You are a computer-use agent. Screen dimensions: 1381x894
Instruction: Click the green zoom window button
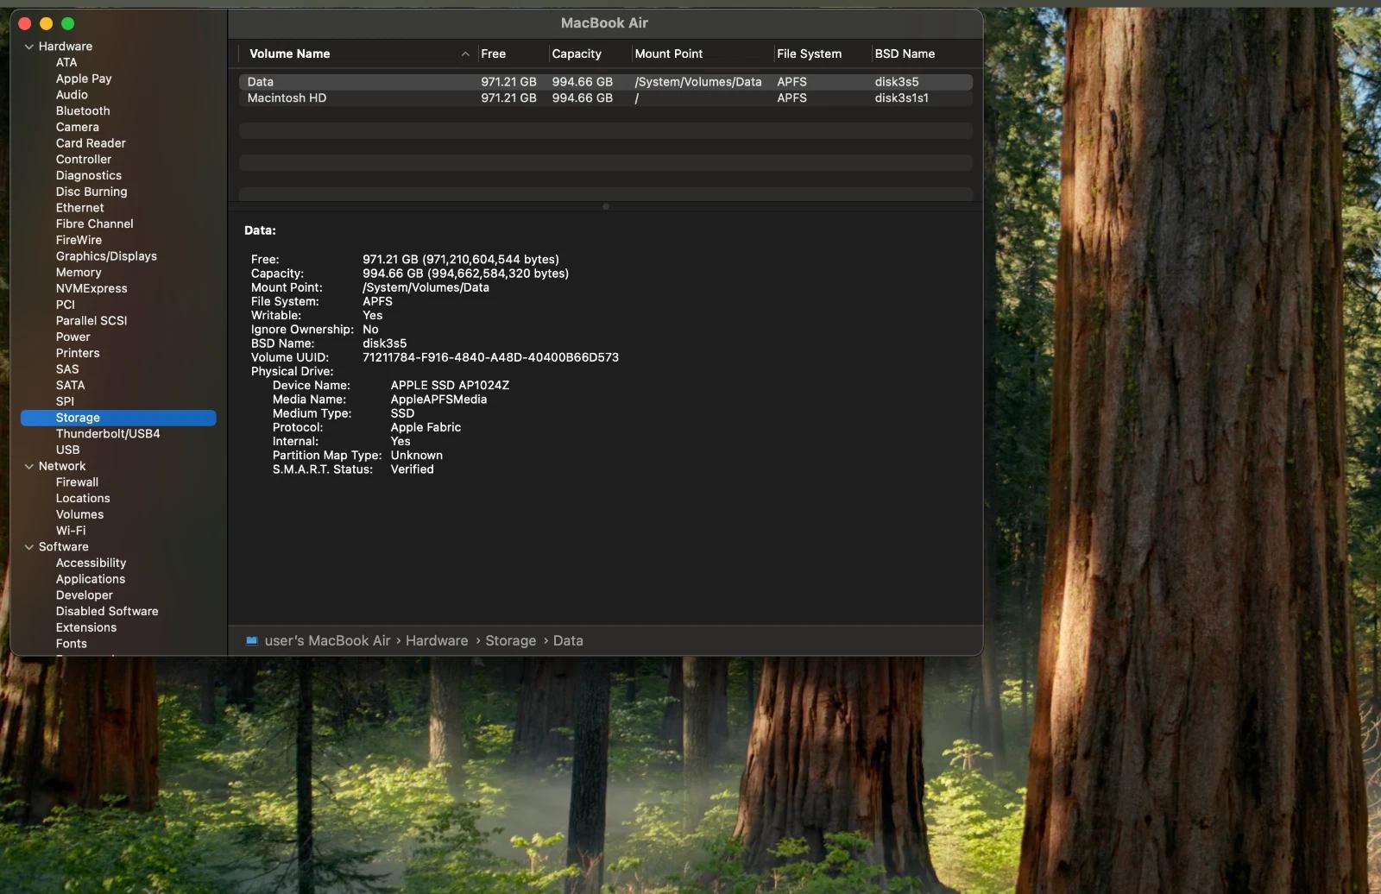coord(68,24)
